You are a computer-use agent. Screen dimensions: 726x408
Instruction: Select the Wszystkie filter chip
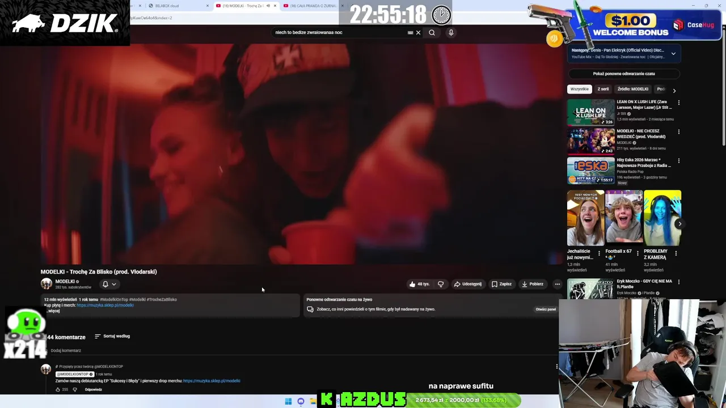pyautogui.click(x=580, y=89)
